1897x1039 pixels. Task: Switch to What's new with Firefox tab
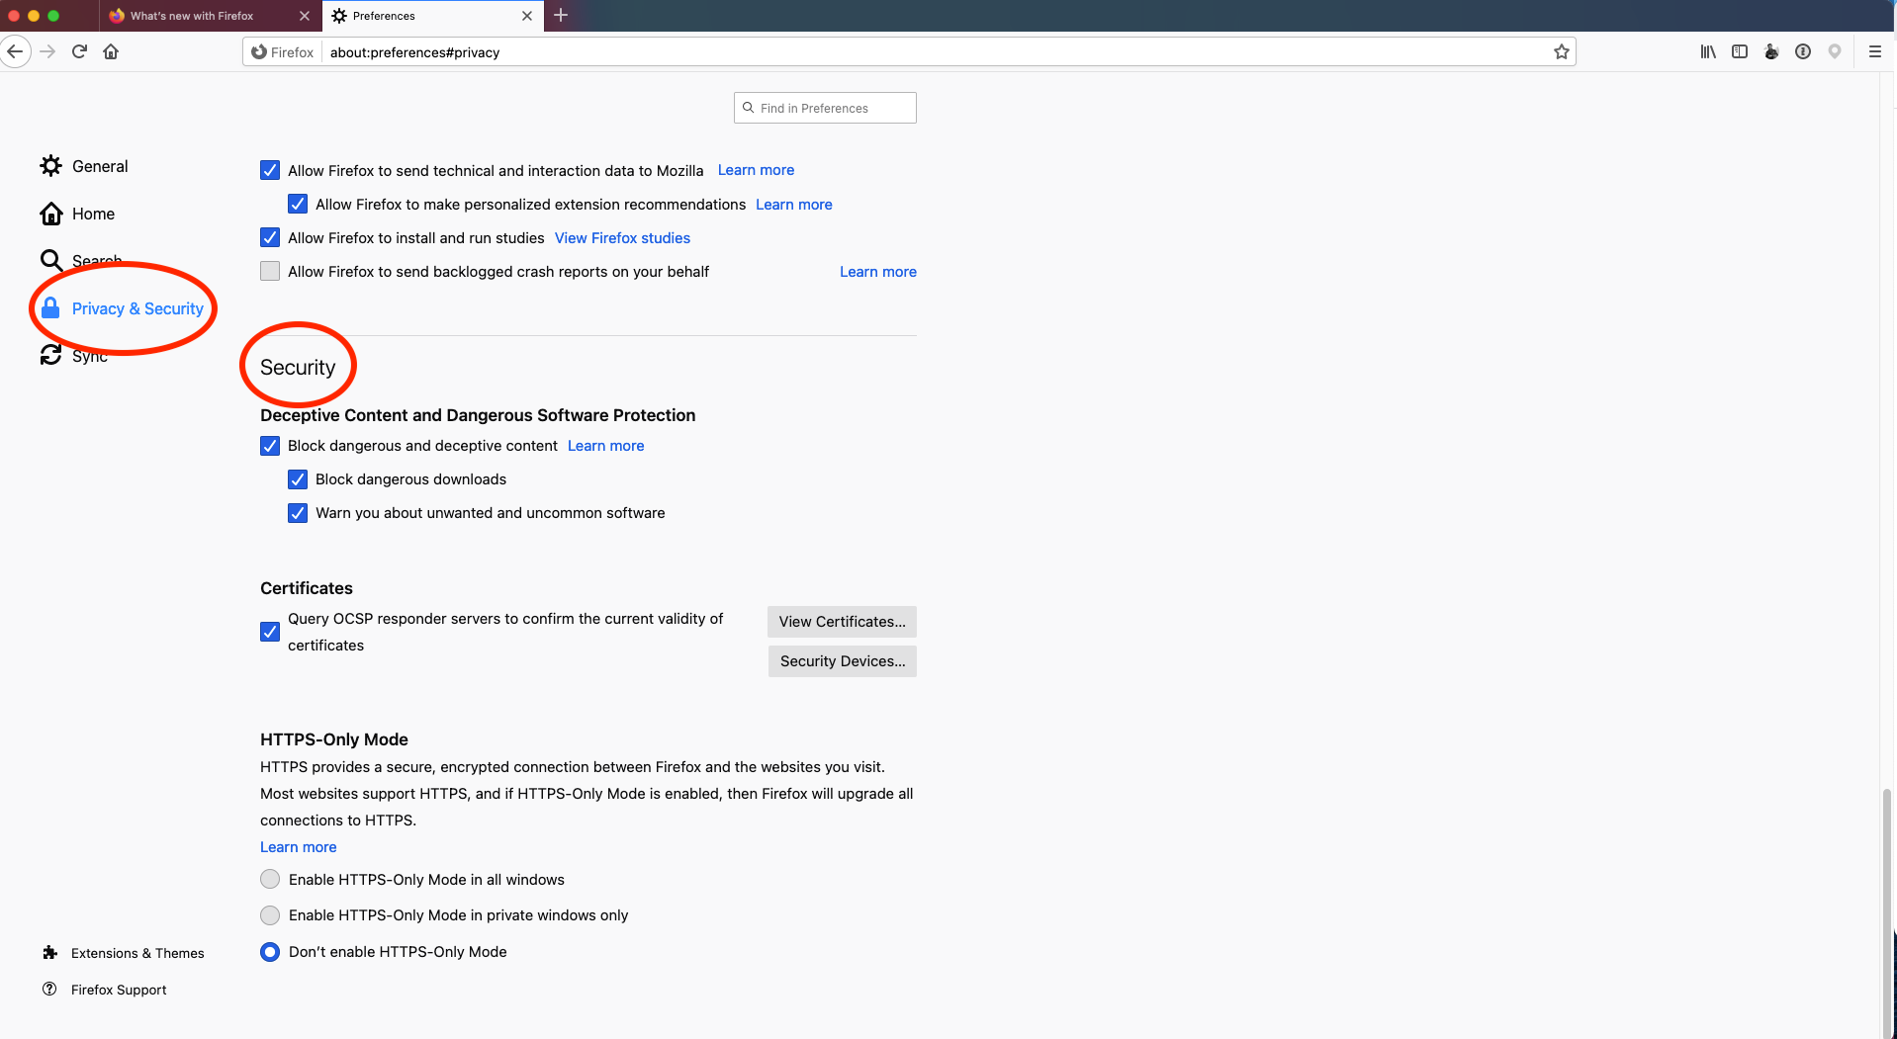[x=209, y=16]
